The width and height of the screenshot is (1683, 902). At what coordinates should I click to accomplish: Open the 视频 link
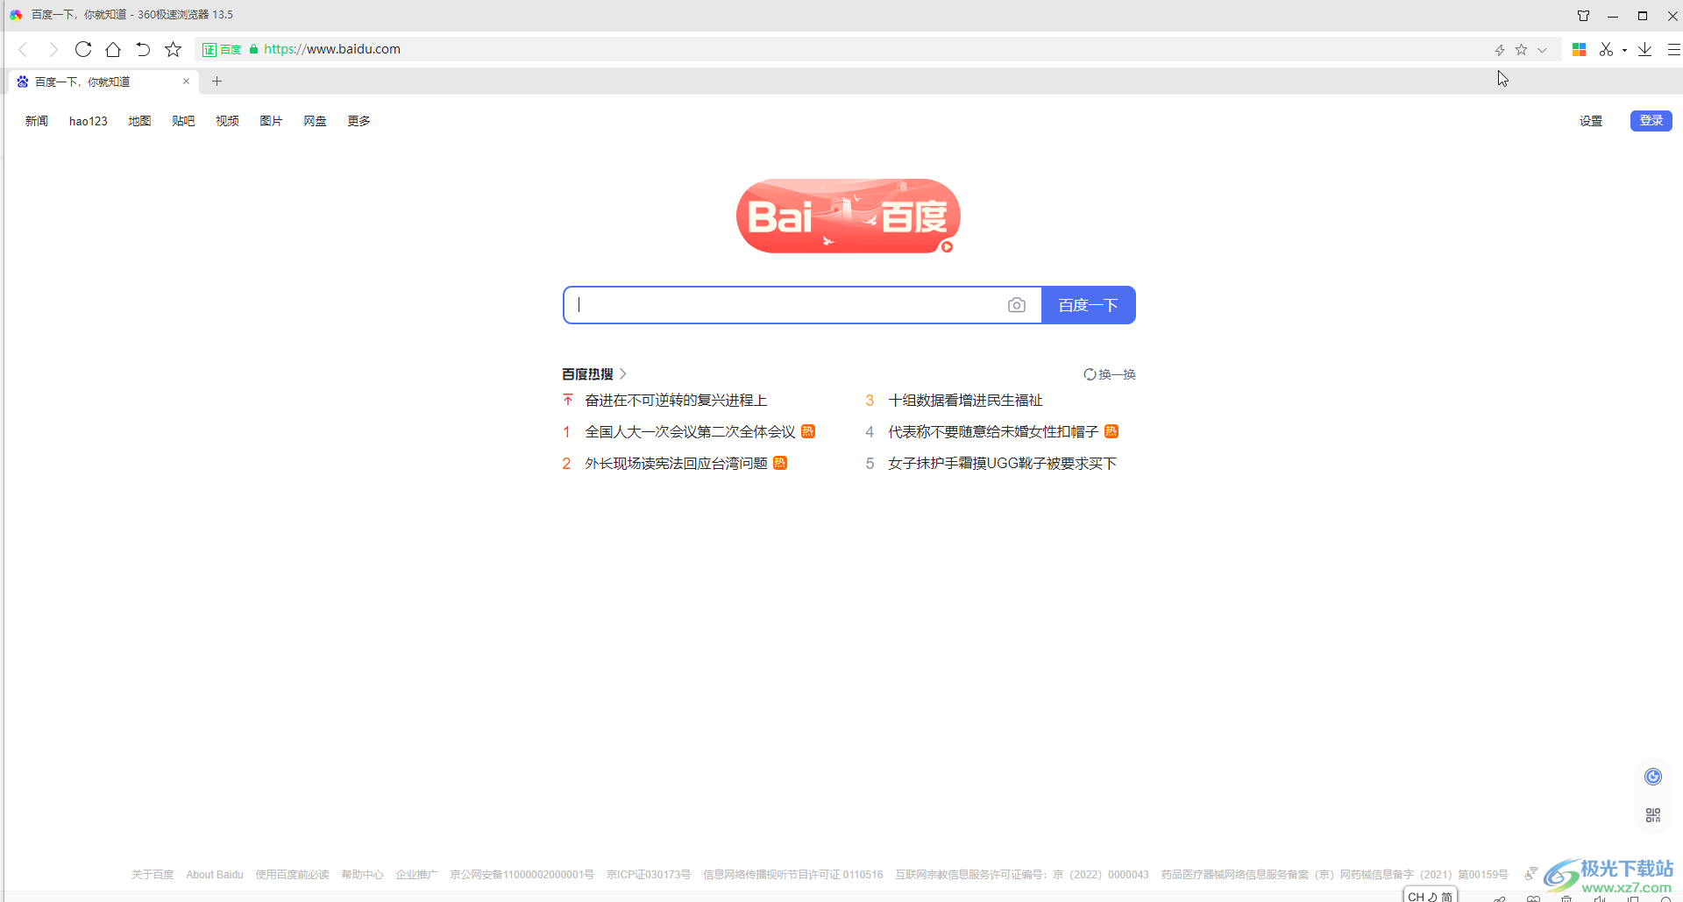coord(227,121)
